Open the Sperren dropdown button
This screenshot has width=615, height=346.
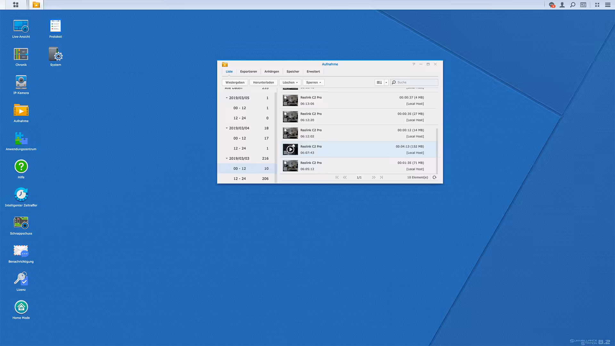tap(313, 82)
